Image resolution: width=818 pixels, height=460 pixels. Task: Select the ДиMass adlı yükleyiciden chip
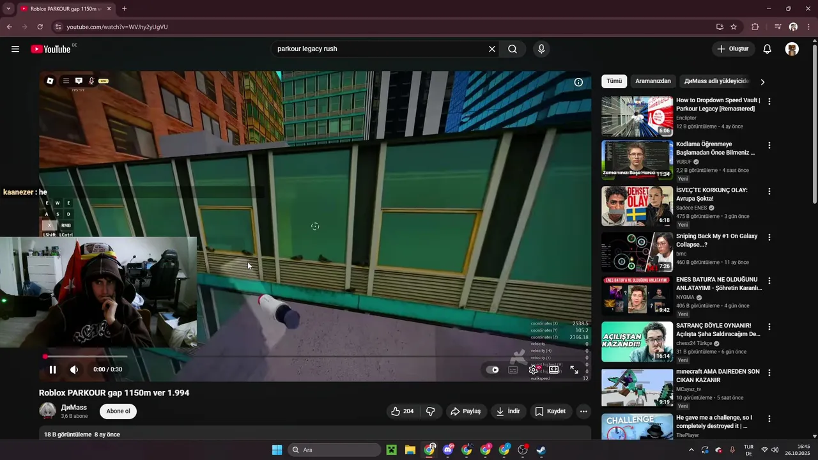[716, 81]
